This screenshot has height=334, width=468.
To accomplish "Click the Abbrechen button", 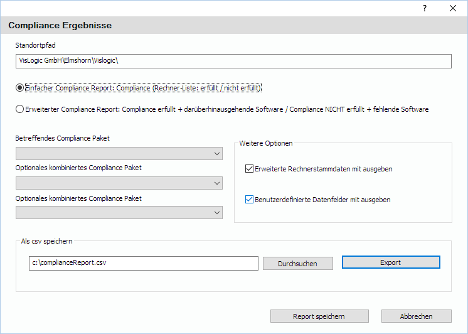I will [x=417, y=316].
